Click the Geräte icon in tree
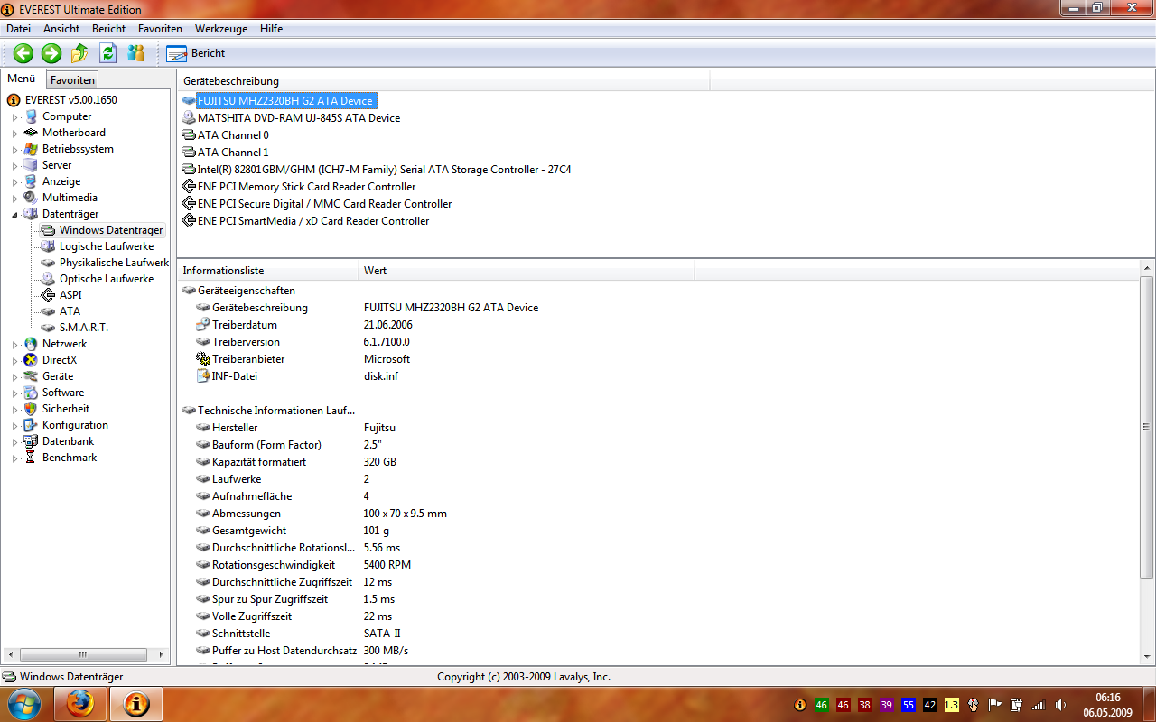Image resolution: width=1156 pixels, height=722 pixels. point(31,376)
